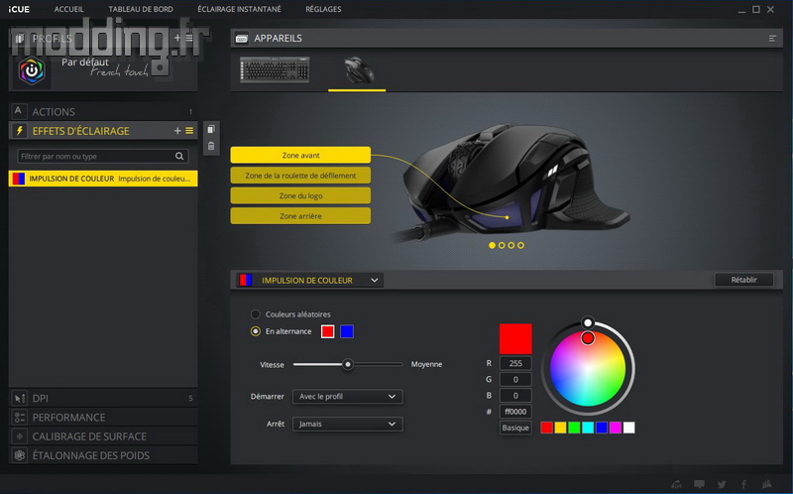
Task: Copy the selected lighting effect
Action: 211,129
